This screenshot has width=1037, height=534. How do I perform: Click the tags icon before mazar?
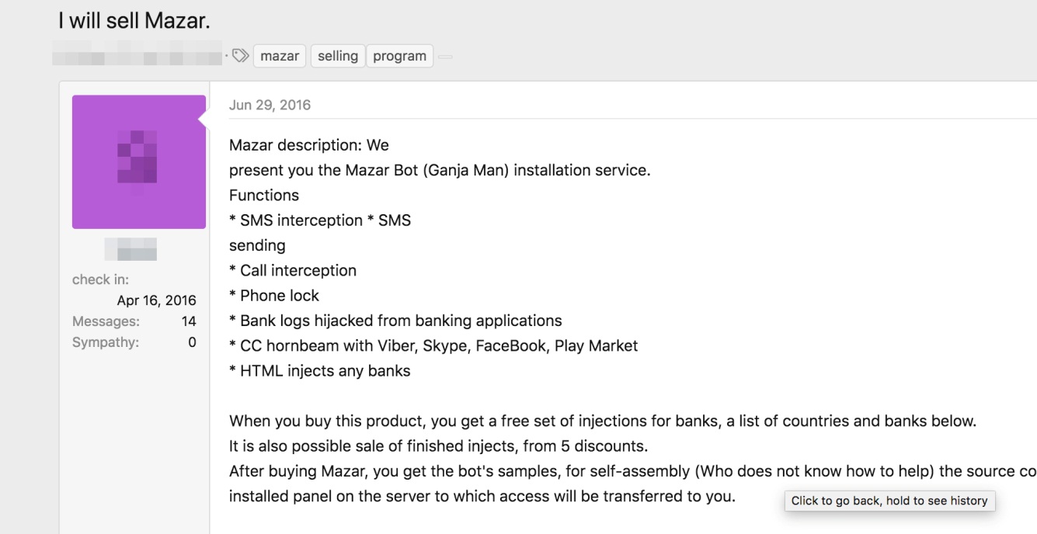pyautogui.click(x=241, y=56)
